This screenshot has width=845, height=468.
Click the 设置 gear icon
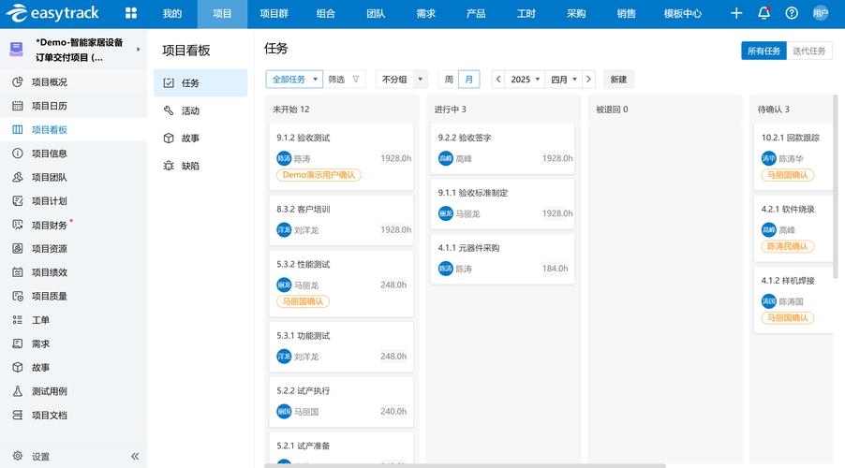pyautogui.click(x=18, y=456)
